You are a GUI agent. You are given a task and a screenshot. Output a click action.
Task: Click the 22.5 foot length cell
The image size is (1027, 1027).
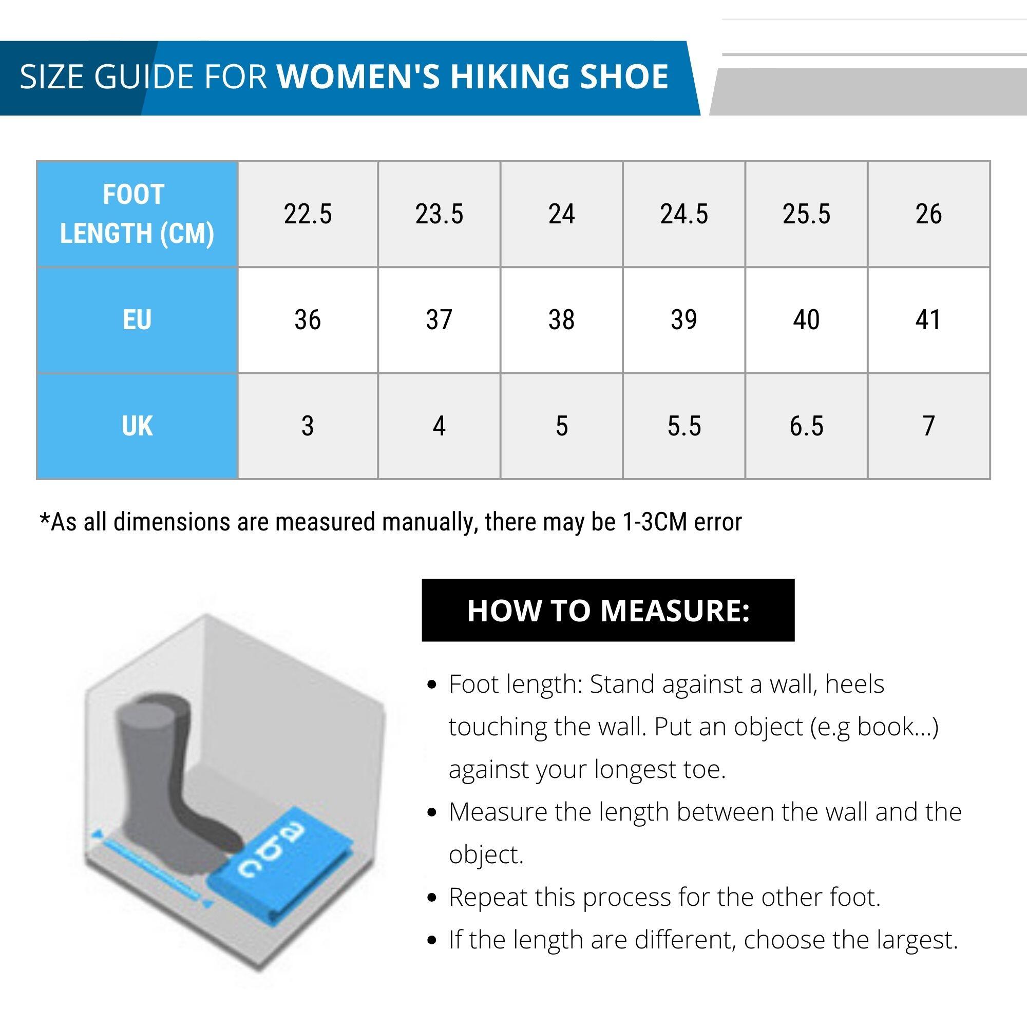coord(308,214)
